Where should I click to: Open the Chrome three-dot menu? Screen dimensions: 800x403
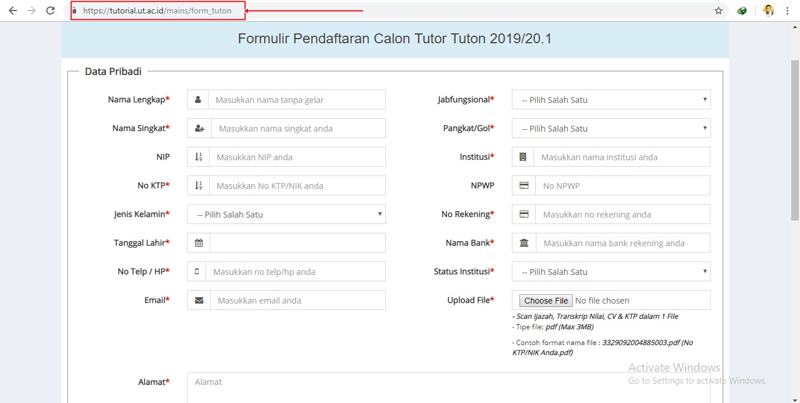[x=788, y=11]
